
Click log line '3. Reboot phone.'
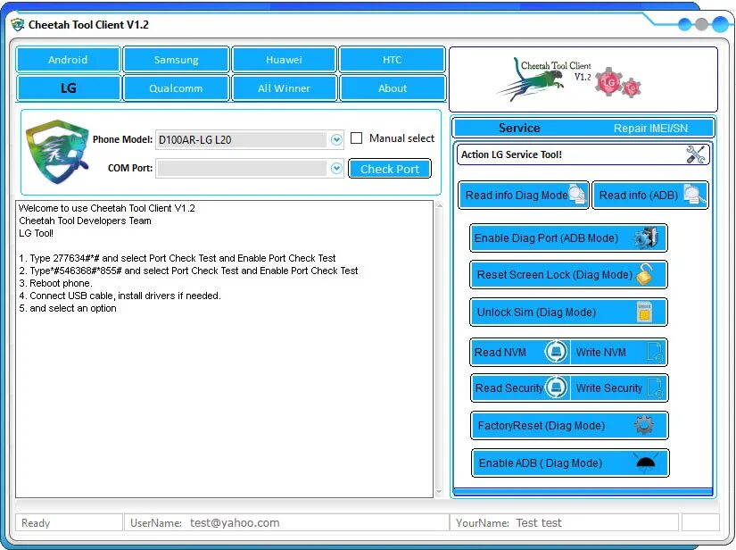[x=55, y=283]
